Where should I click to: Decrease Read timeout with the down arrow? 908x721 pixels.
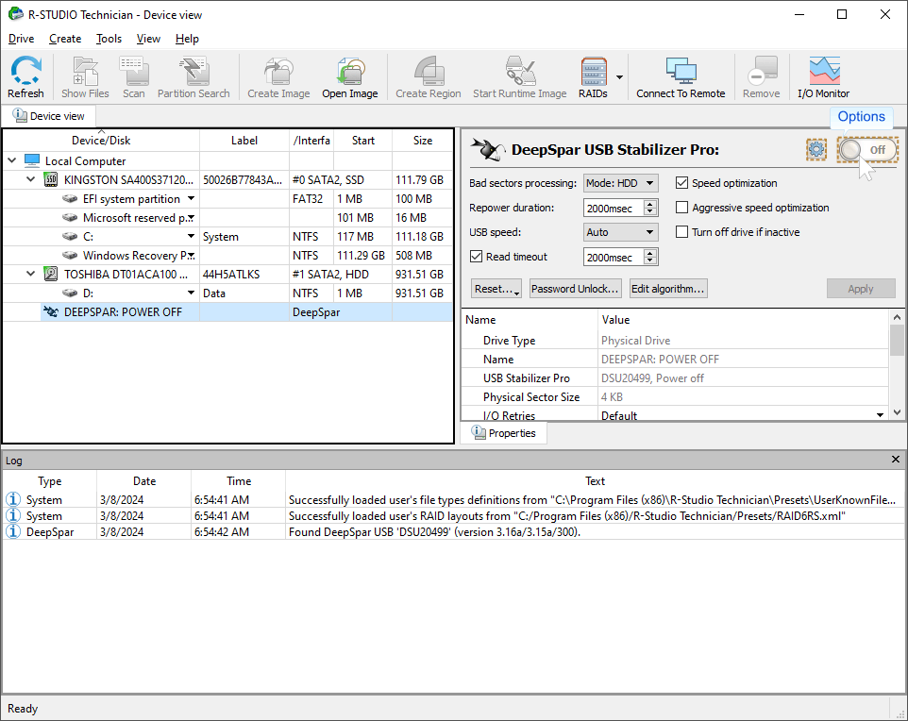point(651,261)
